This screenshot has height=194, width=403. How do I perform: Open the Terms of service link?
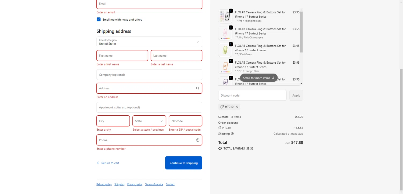[154, 184]
